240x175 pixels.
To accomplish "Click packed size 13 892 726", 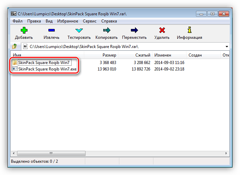I will tap(141, 69).
